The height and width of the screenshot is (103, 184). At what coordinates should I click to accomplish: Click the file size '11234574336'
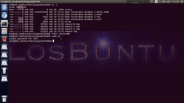(41, 12)
